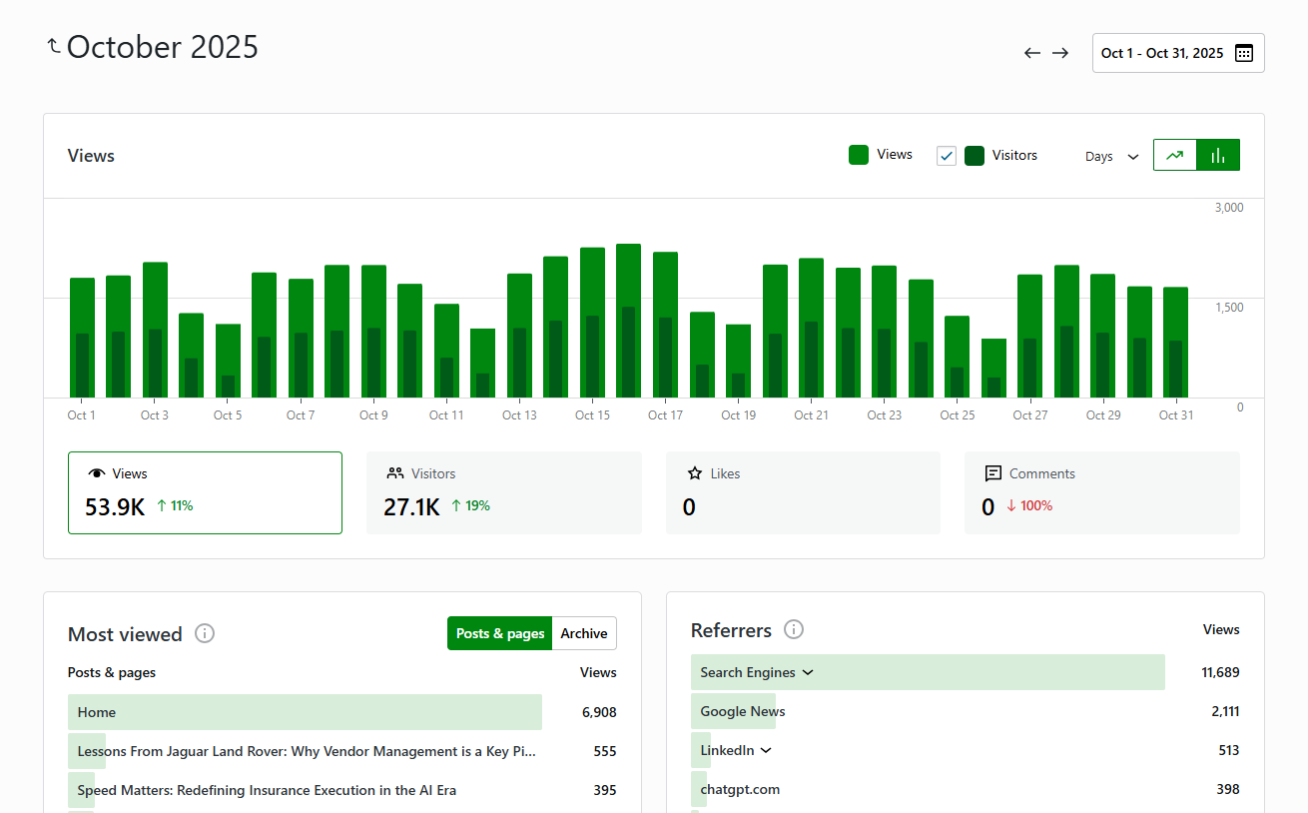Click the back arrow beside October 2025
Screen dimensions: 1308x813
[x=54, y=46]
